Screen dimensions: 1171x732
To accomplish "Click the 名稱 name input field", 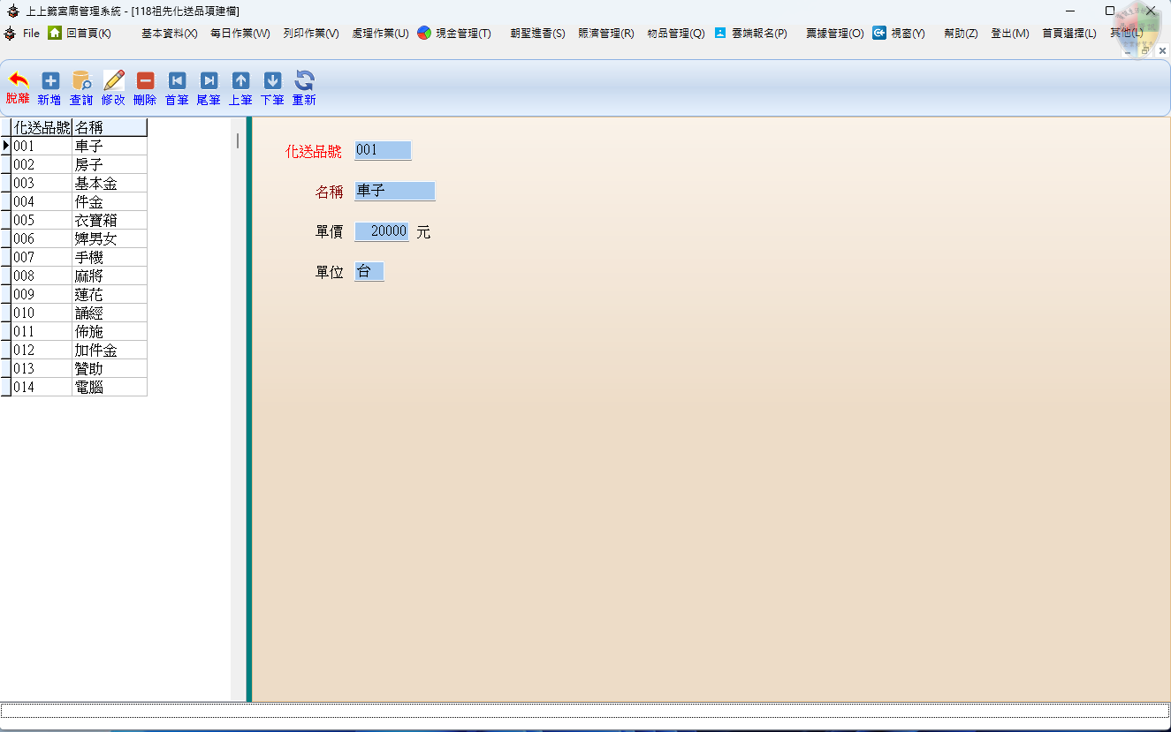I will [394, 191].
